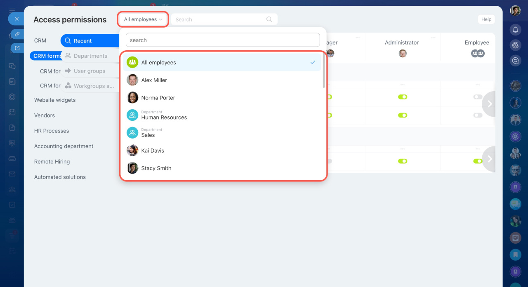The width and height of the screenshot is (528, 287).
Task: Click the green All employees group icon
Action: [x=132, y=62]
